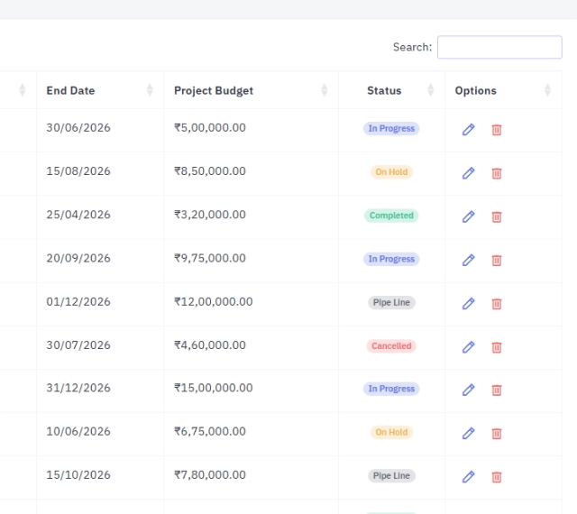Click the ₹7,80,000.00 budget value
The image size is (577, 514).
pyautogui.click(x=210, y=474)
